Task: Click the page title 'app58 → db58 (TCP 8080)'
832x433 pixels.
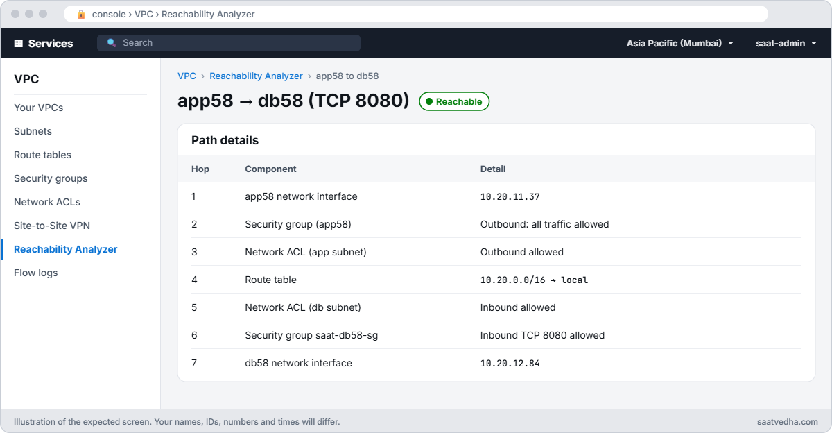Action: (x=293, y=101)
